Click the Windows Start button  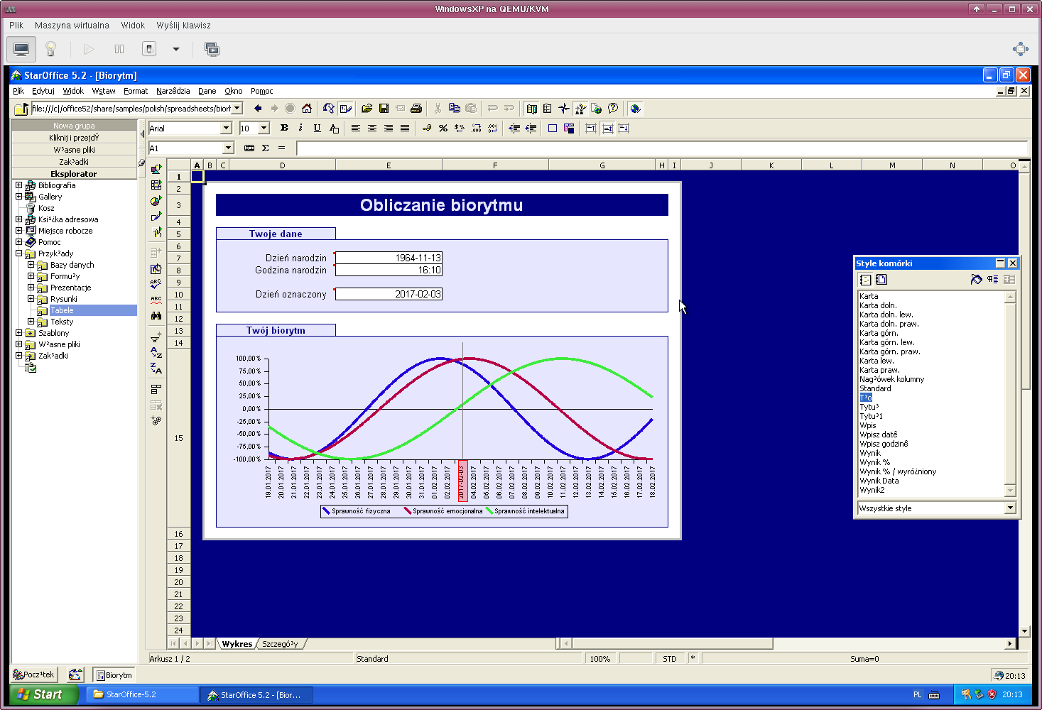click(43, 694)
